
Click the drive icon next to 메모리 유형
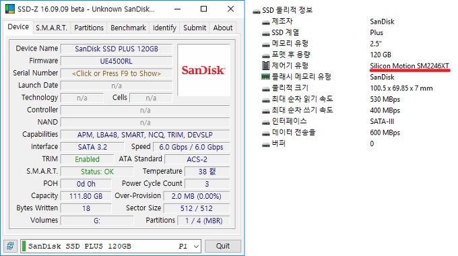(265, 44)
